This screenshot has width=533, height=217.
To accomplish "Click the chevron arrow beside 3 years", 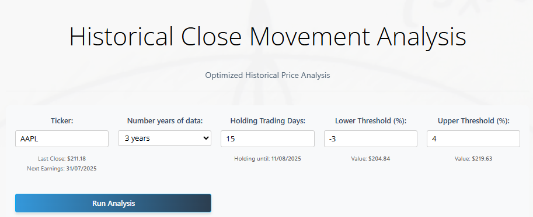I will (x=205, y=138).
